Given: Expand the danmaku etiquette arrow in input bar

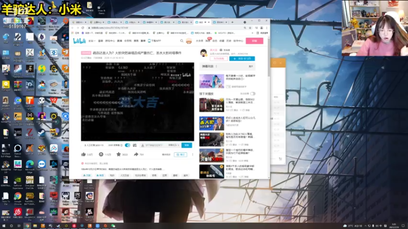Looking at the screenshot, I should pos(178,145).
